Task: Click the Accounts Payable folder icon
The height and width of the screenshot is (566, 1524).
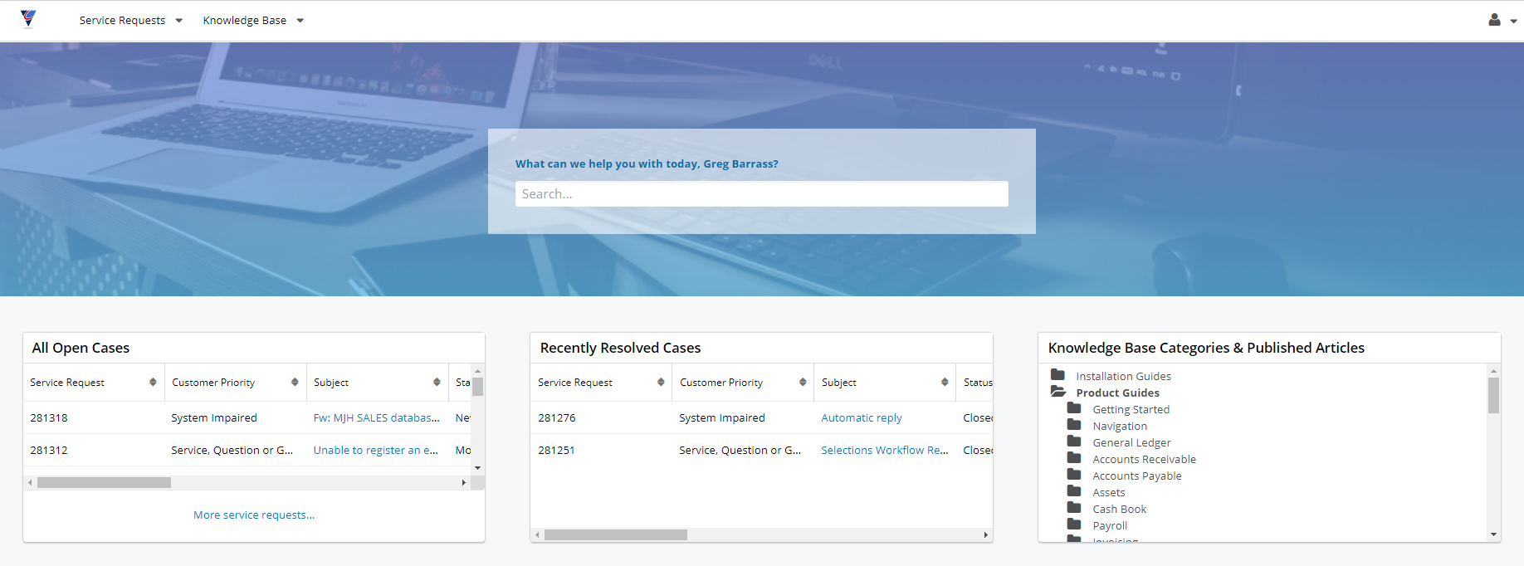Action: pyautogui.click(x=1074, y=475)
